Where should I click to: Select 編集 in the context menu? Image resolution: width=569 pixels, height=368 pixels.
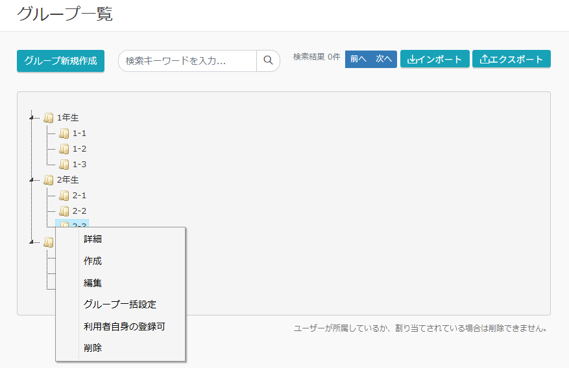[x=93, y=283]
